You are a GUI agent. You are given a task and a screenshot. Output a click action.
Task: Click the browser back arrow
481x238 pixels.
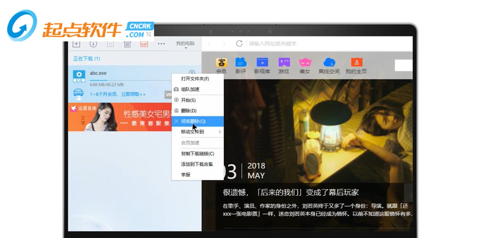click(209, 44)
